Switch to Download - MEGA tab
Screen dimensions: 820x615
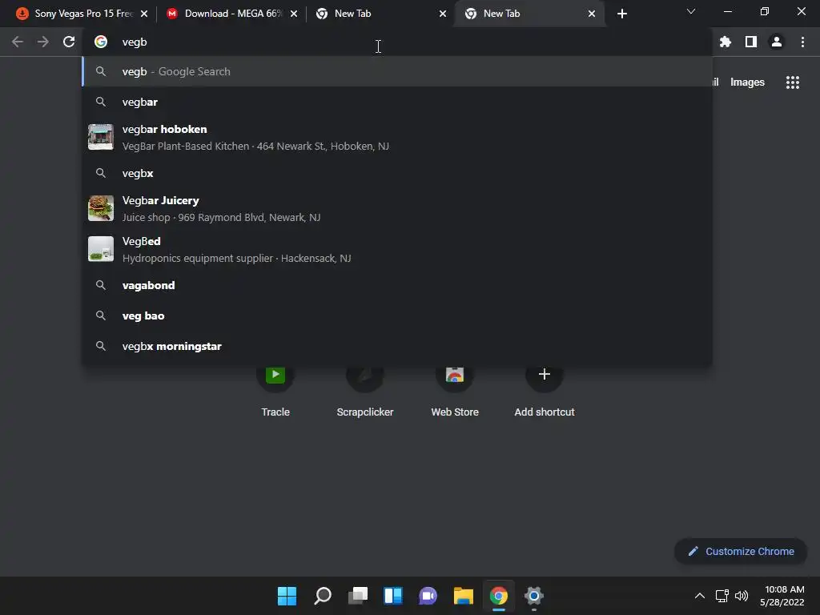231,14
